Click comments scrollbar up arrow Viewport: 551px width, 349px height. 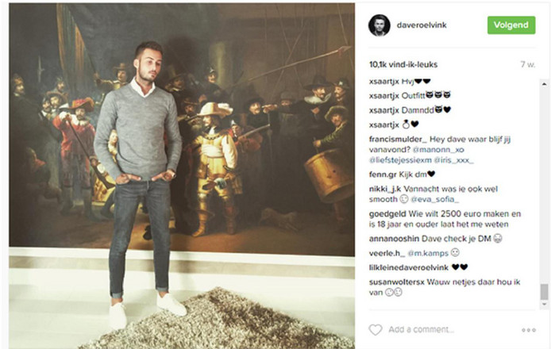pos(545,84)
